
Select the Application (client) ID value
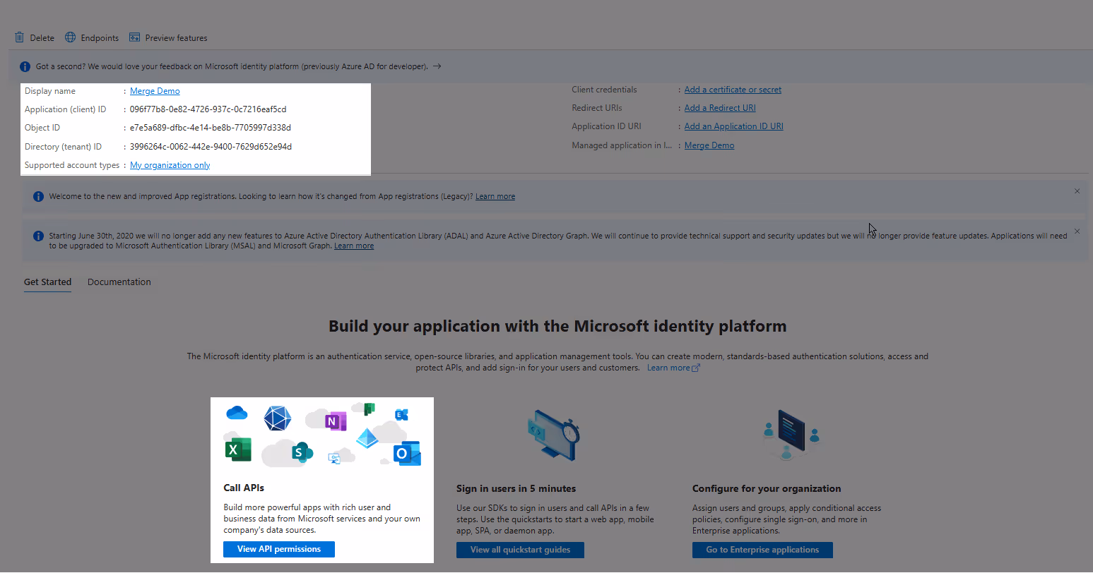(x=208, y=109)
